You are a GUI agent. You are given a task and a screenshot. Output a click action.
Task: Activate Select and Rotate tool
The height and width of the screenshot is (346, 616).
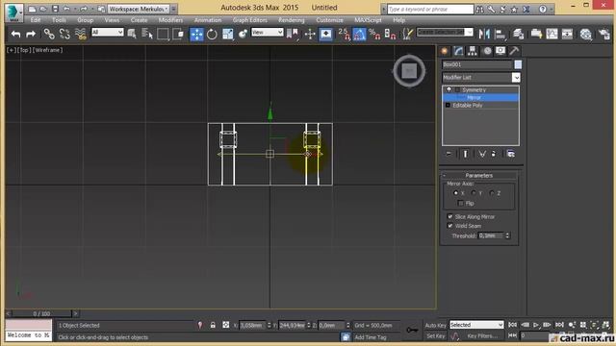point(212,35)
